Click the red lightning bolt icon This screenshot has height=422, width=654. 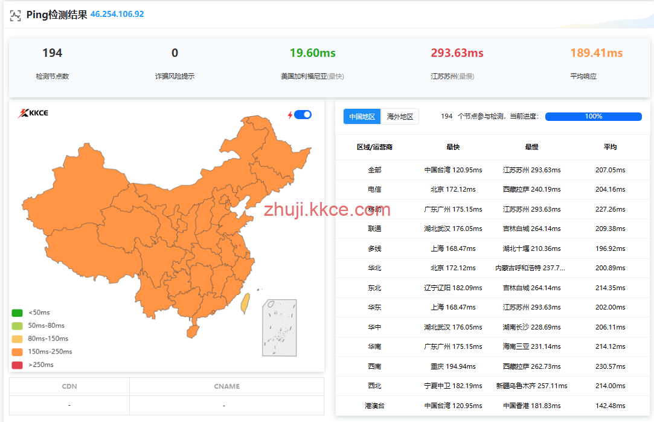(x=290, y=115)
